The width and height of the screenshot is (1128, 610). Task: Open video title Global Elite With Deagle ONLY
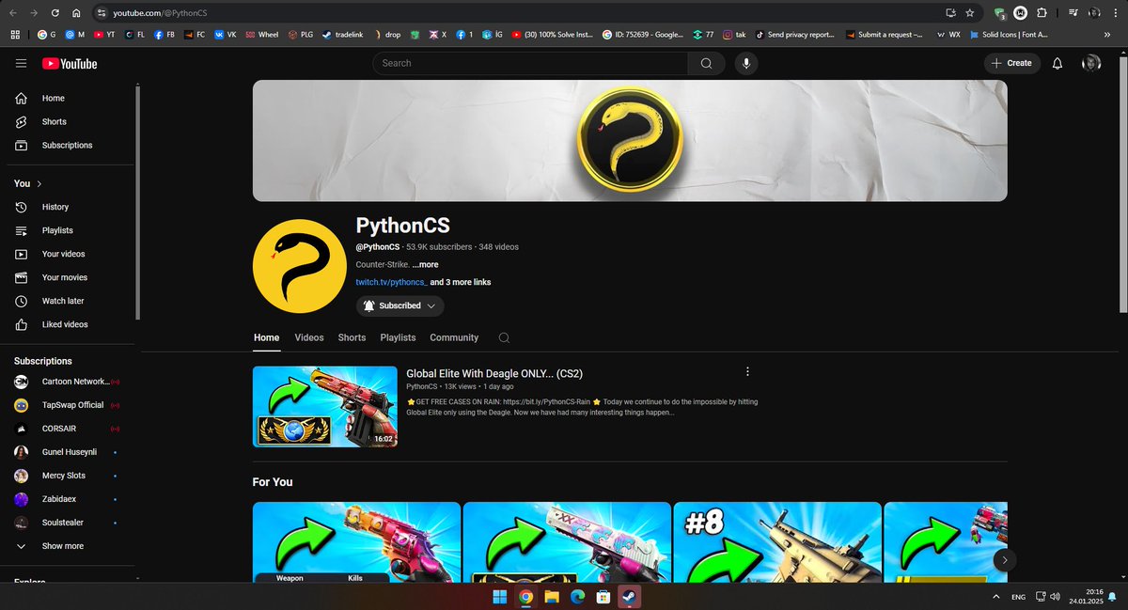[494, 373]
